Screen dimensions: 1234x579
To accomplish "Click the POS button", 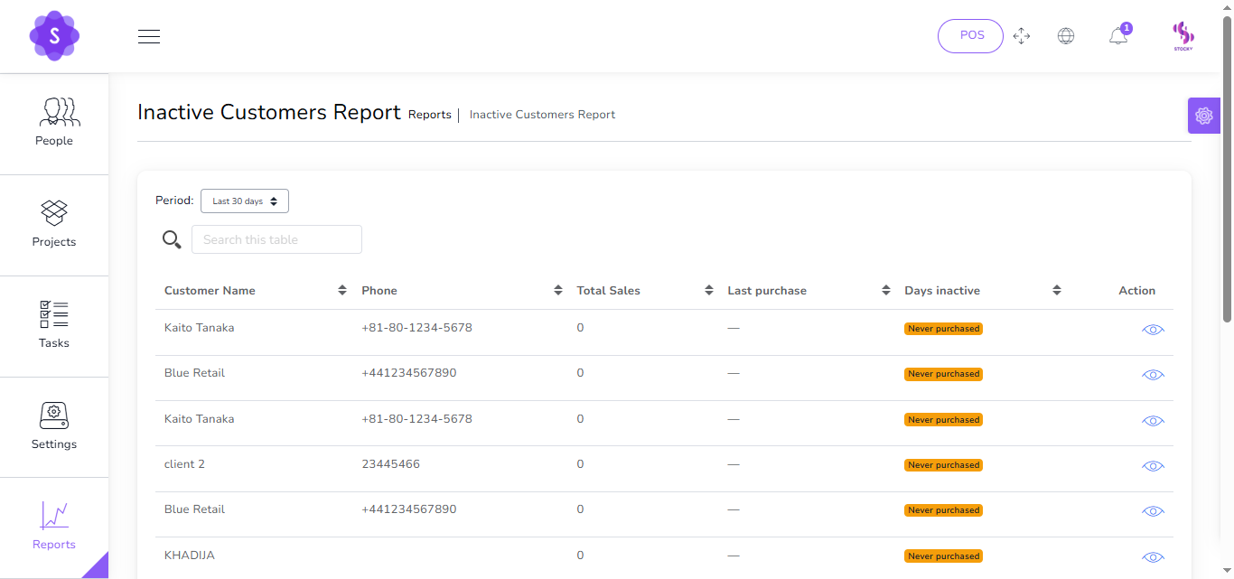I will click(970, 35).
